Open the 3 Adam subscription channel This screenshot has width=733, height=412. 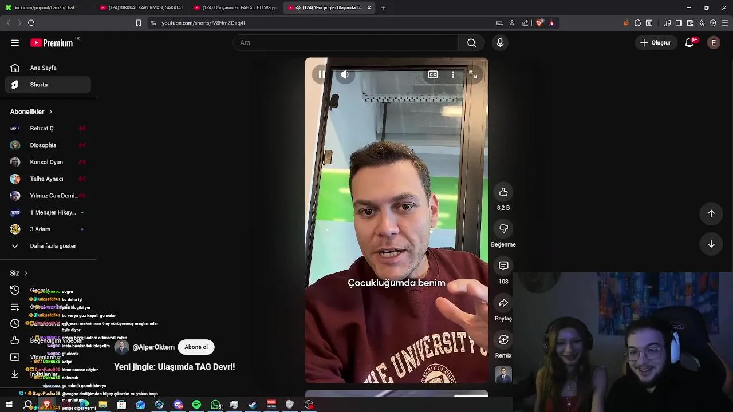[48, 229]
